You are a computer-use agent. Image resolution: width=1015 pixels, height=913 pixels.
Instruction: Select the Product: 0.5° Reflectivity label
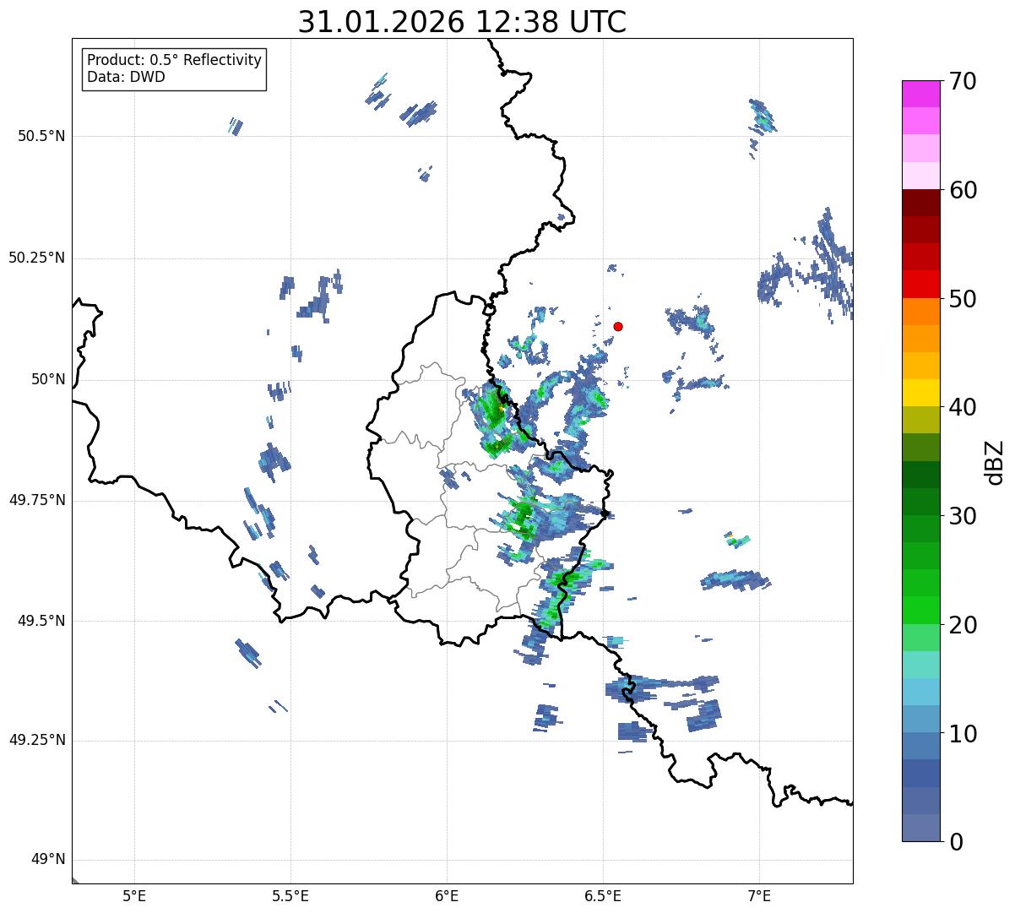tap(174, 61)
